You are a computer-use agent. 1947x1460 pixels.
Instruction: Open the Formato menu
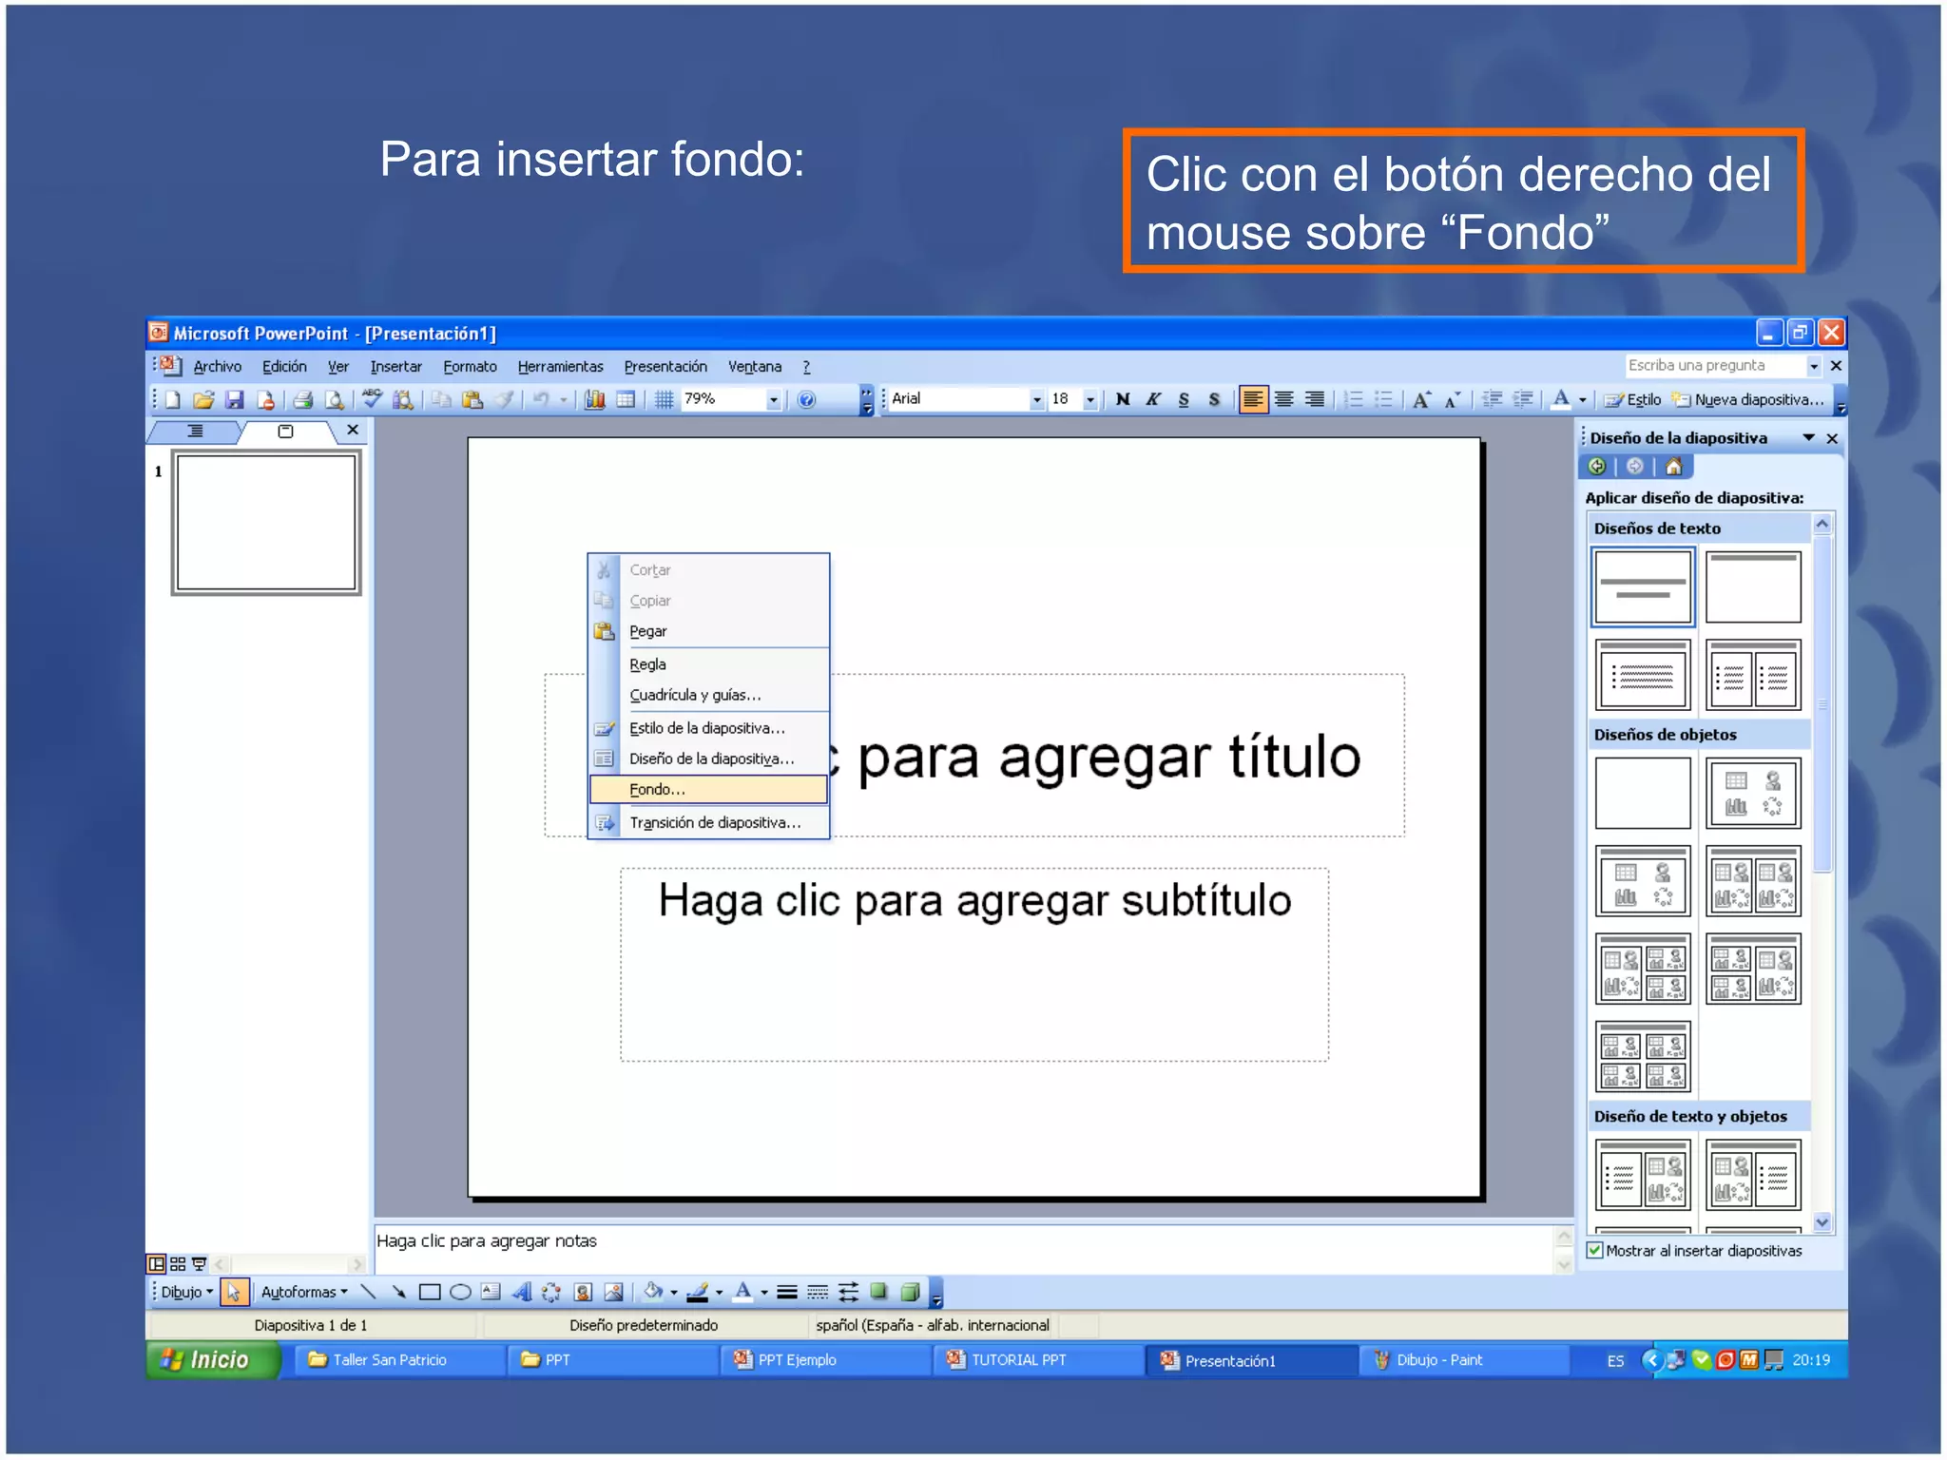(470, 367)
